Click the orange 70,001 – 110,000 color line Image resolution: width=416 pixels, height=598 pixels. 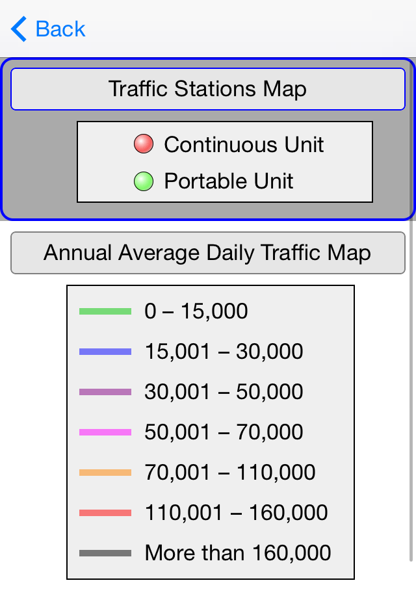105,473
